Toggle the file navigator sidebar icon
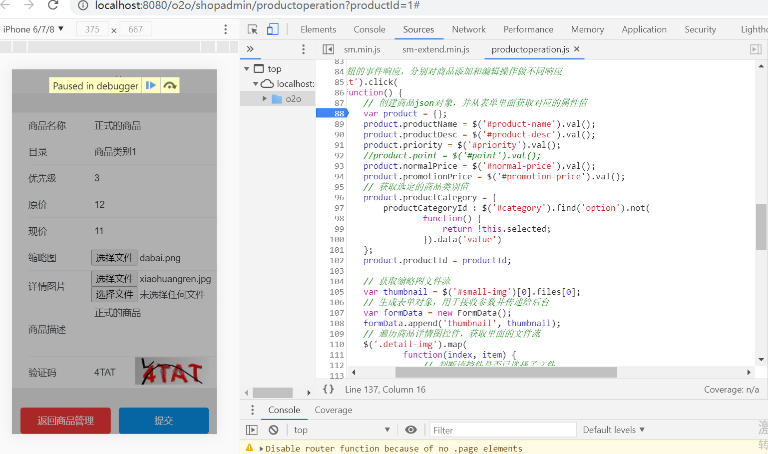This screenshot has height=454, width=768. point(328,49)
